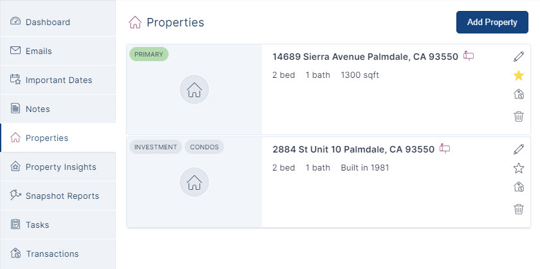
Task: Unmark Sierra Avenue as primary with gold star
Action: click(x=519, y=75)
